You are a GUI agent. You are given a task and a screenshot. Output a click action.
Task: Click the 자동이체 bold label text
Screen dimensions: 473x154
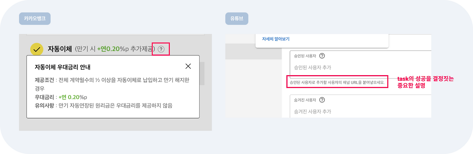(60, 49)
